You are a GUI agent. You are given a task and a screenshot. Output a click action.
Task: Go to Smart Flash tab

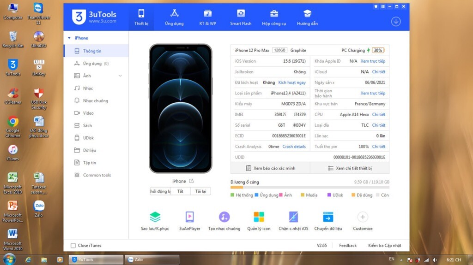tap(240, 18)
